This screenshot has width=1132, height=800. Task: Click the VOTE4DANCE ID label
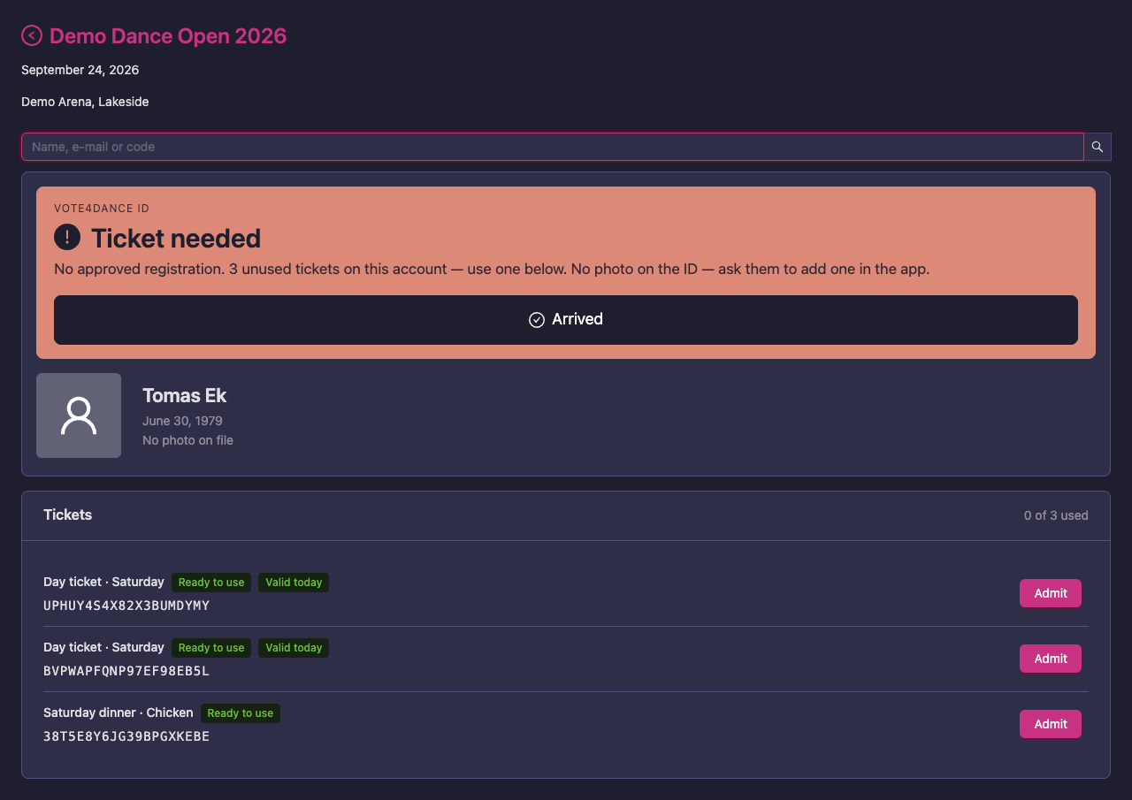(102, 209)
